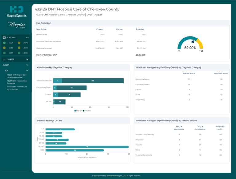This screenshot has height=179, width=236.
Task: Toggle the YTD 203 legend item
Action: 87,111
